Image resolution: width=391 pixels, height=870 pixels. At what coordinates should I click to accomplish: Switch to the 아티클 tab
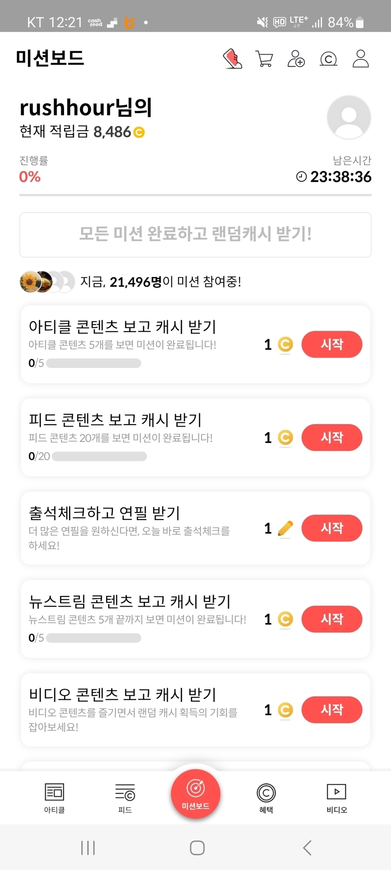(54, 798)
